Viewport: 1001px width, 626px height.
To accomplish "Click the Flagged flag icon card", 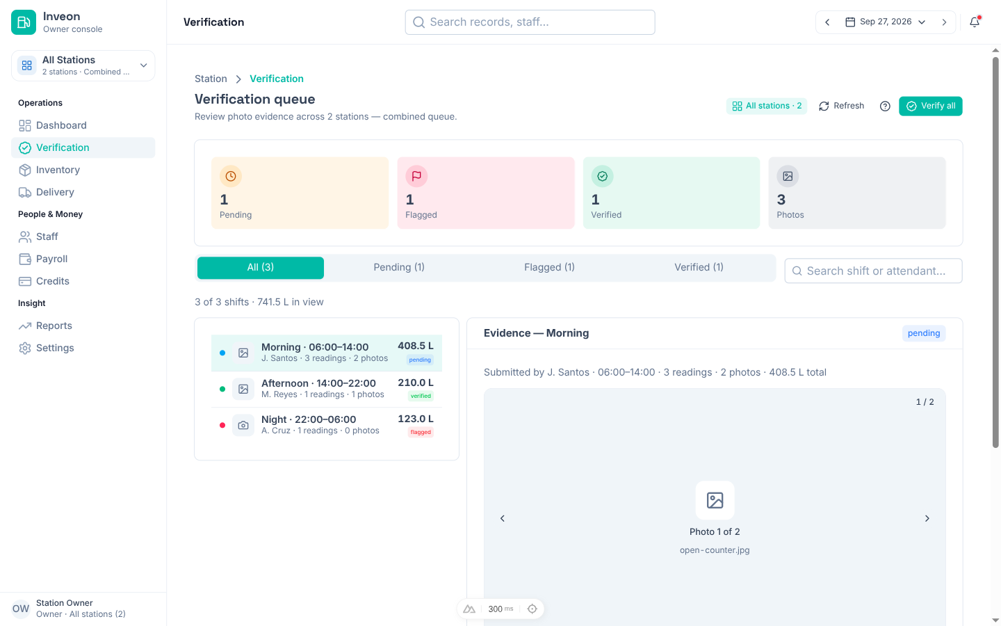I will click(x=486, y=193).
